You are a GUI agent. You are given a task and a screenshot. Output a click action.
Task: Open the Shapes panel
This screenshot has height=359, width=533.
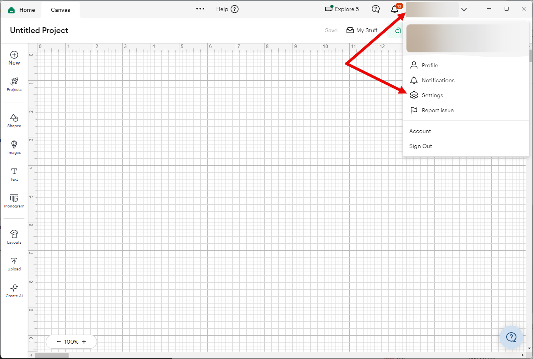(14, 120)
